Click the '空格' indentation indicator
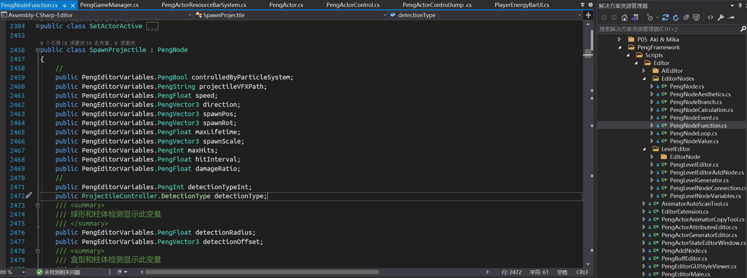 [562, 272]
